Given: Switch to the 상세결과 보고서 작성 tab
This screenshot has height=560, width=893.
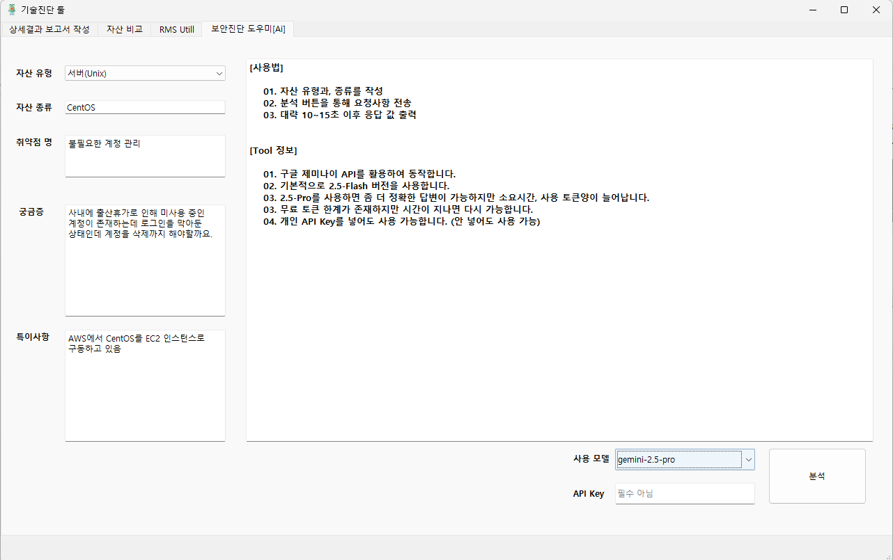Looking at the screenshot, I should 49,29.
